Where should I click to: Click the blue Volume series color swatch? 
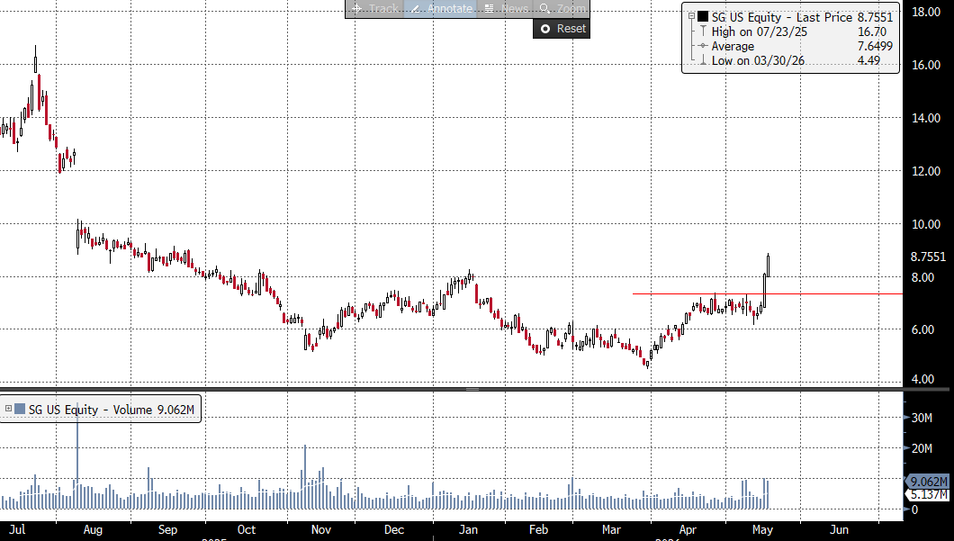(x=20, y=409)
